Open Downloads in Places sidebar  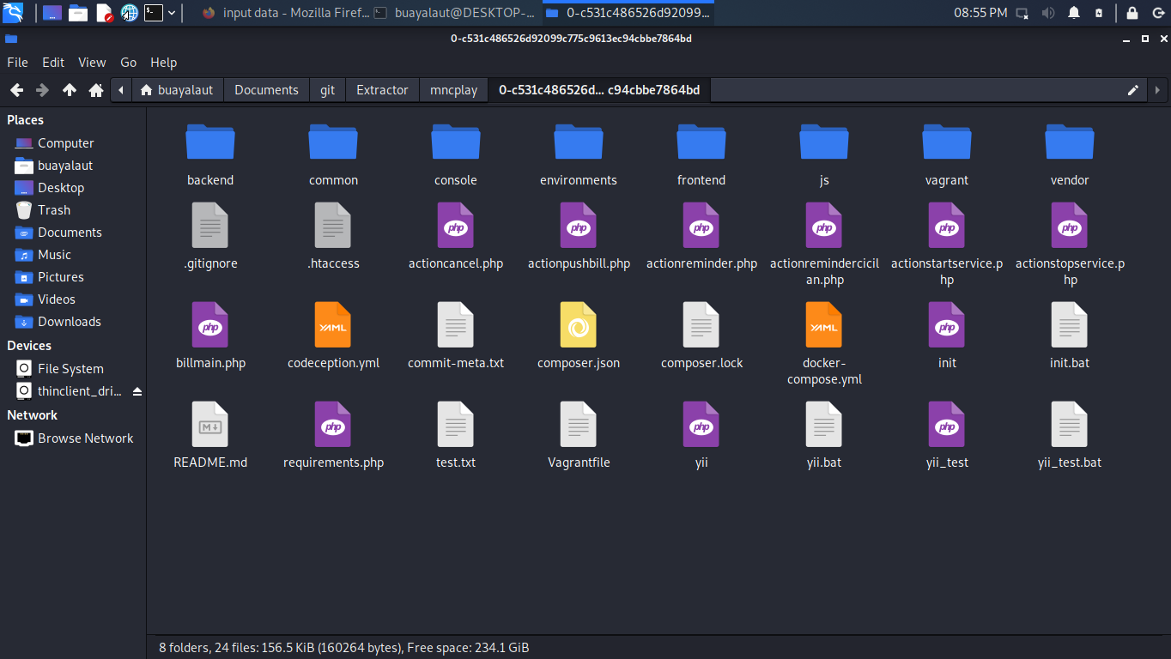(69, 322)
